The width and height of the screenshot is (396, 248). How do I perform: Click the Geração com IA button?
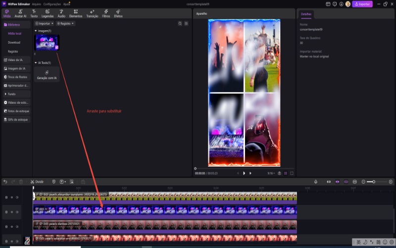(x=47, y=74)
